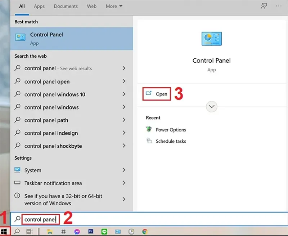Open the LINE app taskbar icon
Viewport: 288px width, 236px height.
pos(104,232)
